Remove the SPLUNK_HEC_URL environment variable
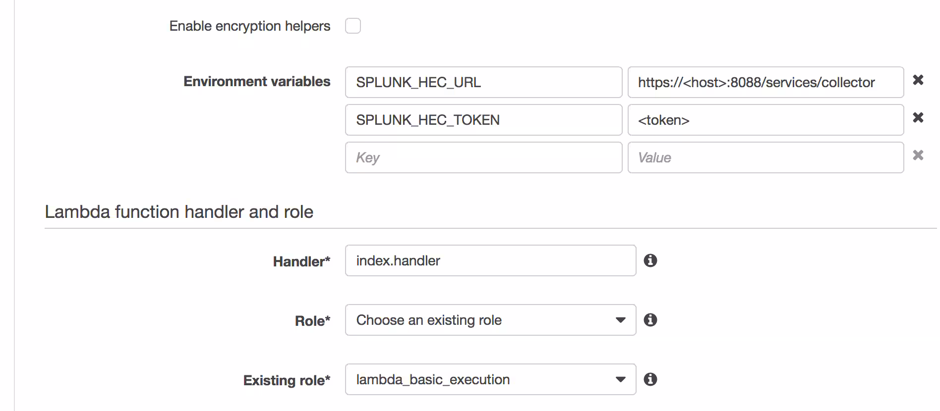This screenshot has width=940, height=411. pyautogui.click(x=918, y=80)
